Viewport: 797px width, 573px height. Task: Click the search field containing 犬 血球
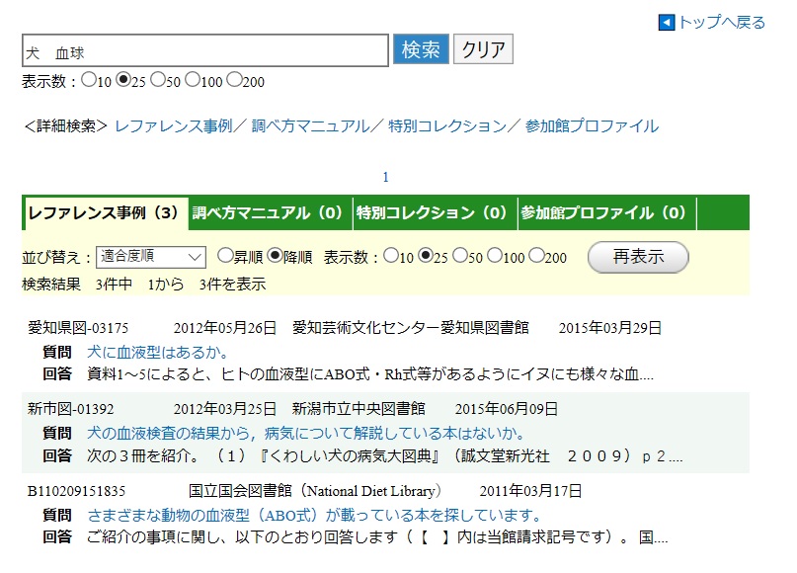pyautogui.click(x=205, y=50)
